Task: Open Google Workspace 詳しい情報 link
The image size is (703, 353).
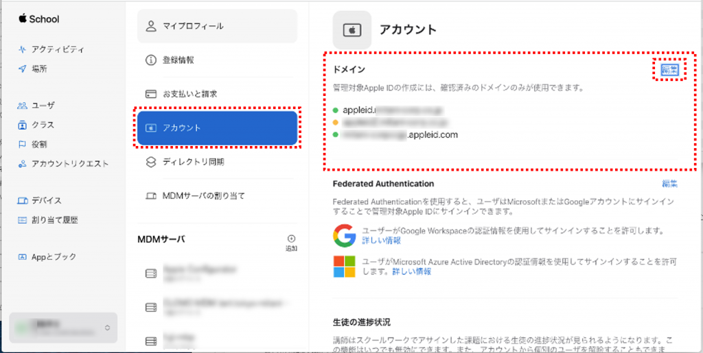Action: (x=382, y=241)
